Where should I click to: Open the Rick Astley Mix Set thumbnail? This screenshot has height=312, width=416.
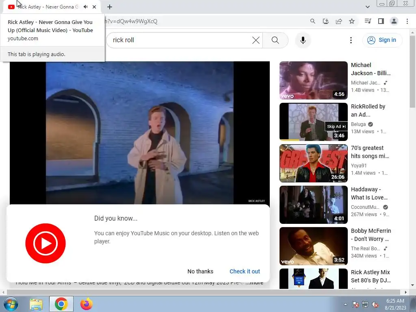pyautogui.click(x=313, y=279)
